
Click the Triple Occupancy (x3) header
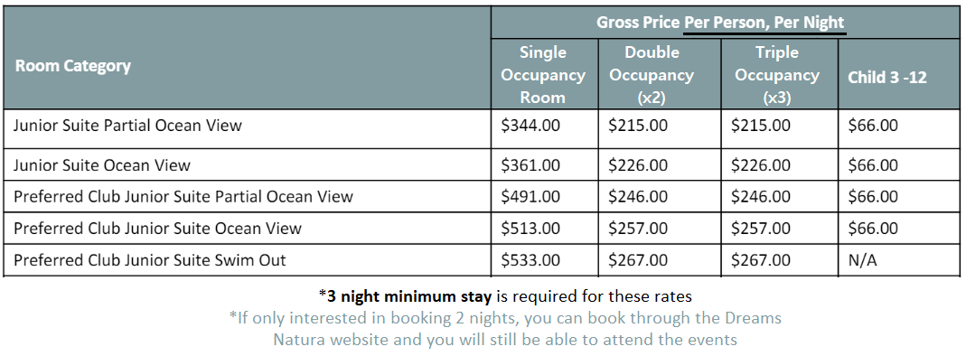[777, 74]
